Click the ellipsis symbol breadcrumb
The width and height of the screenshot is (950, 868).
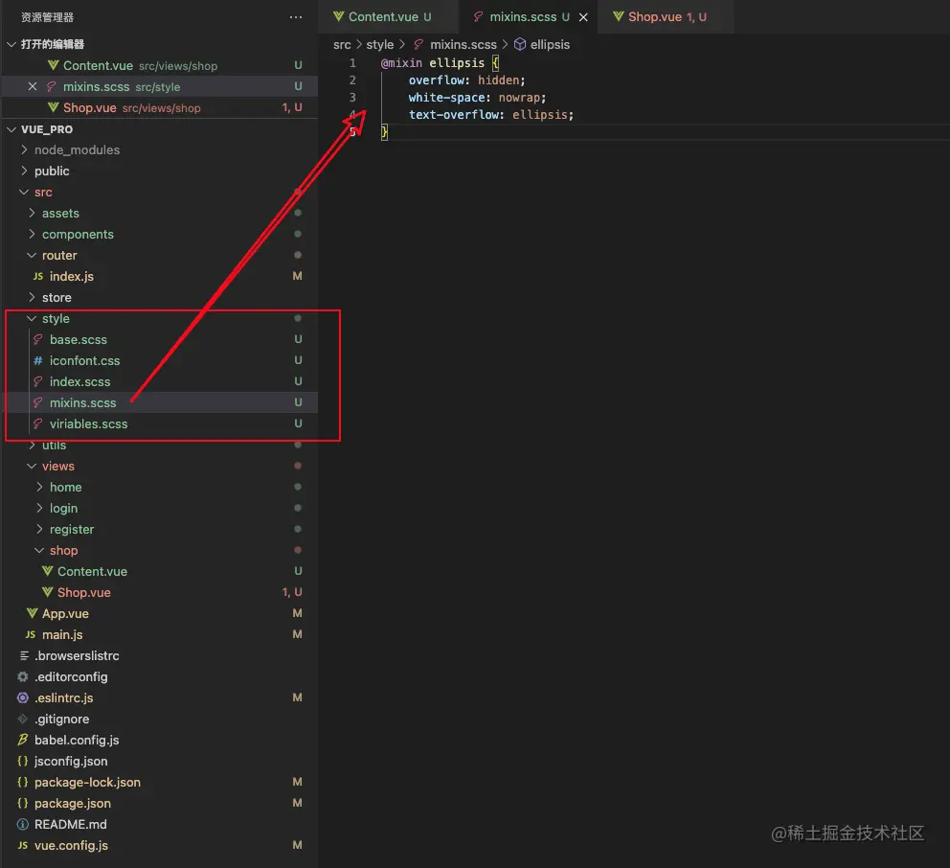point(550,45)
